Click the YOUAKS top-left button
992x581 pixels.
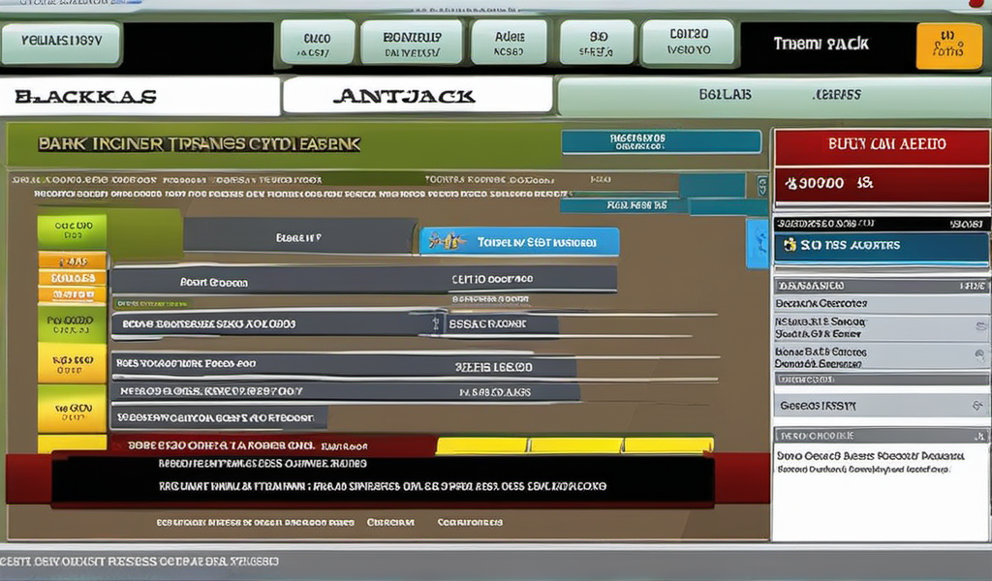point(61,44)
